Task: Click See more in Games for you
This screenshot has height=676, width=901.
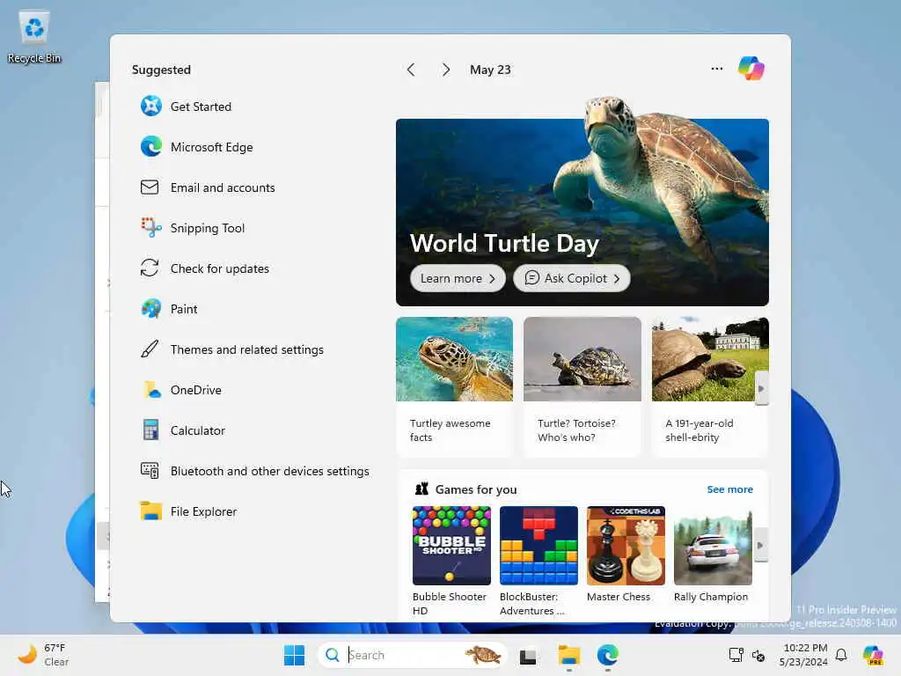Action: tap(729, 489)
